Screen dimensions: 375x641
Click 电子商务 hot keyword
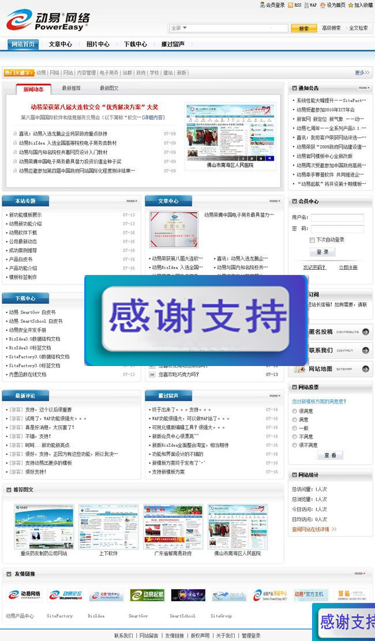tap(109, 73)
